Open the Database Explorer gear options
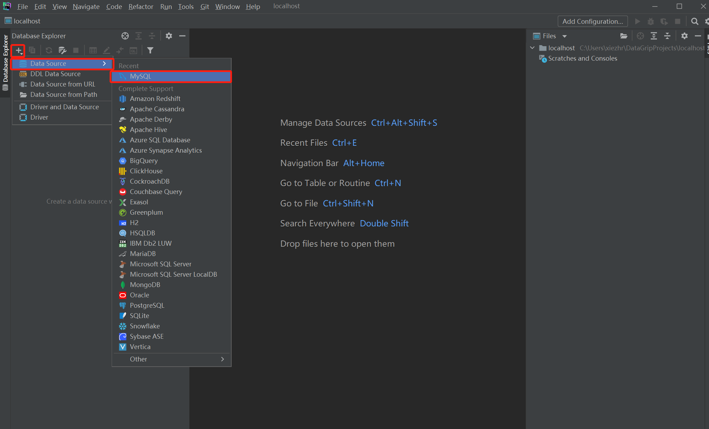 (169, 36)
